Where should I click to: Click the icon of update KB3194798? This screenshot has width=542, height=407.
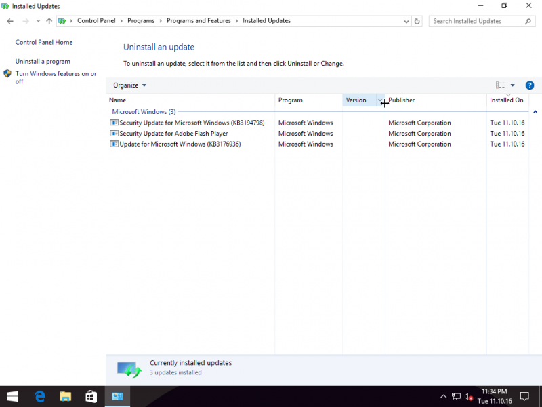coord(114,123)
